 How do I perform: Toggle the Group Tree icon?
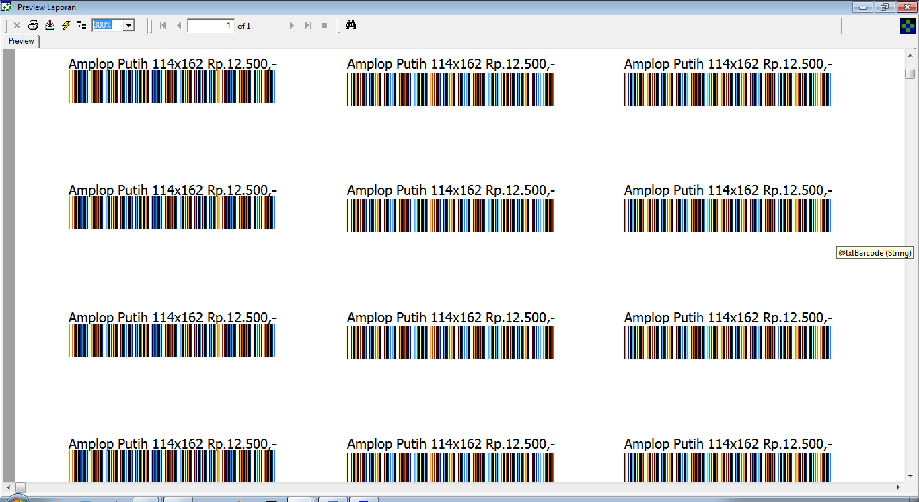(82, 26)
